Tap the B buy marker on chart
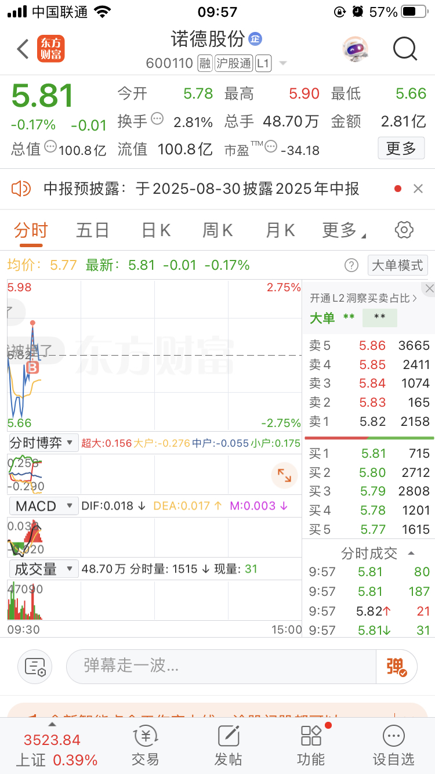435x774 pixels. tap(32, 367)
